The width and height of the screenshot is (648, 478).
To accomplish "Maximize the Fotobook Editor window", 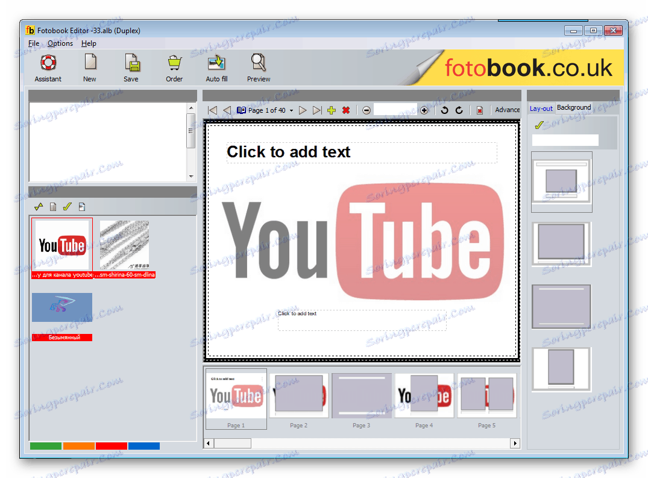I will (594, 31).
